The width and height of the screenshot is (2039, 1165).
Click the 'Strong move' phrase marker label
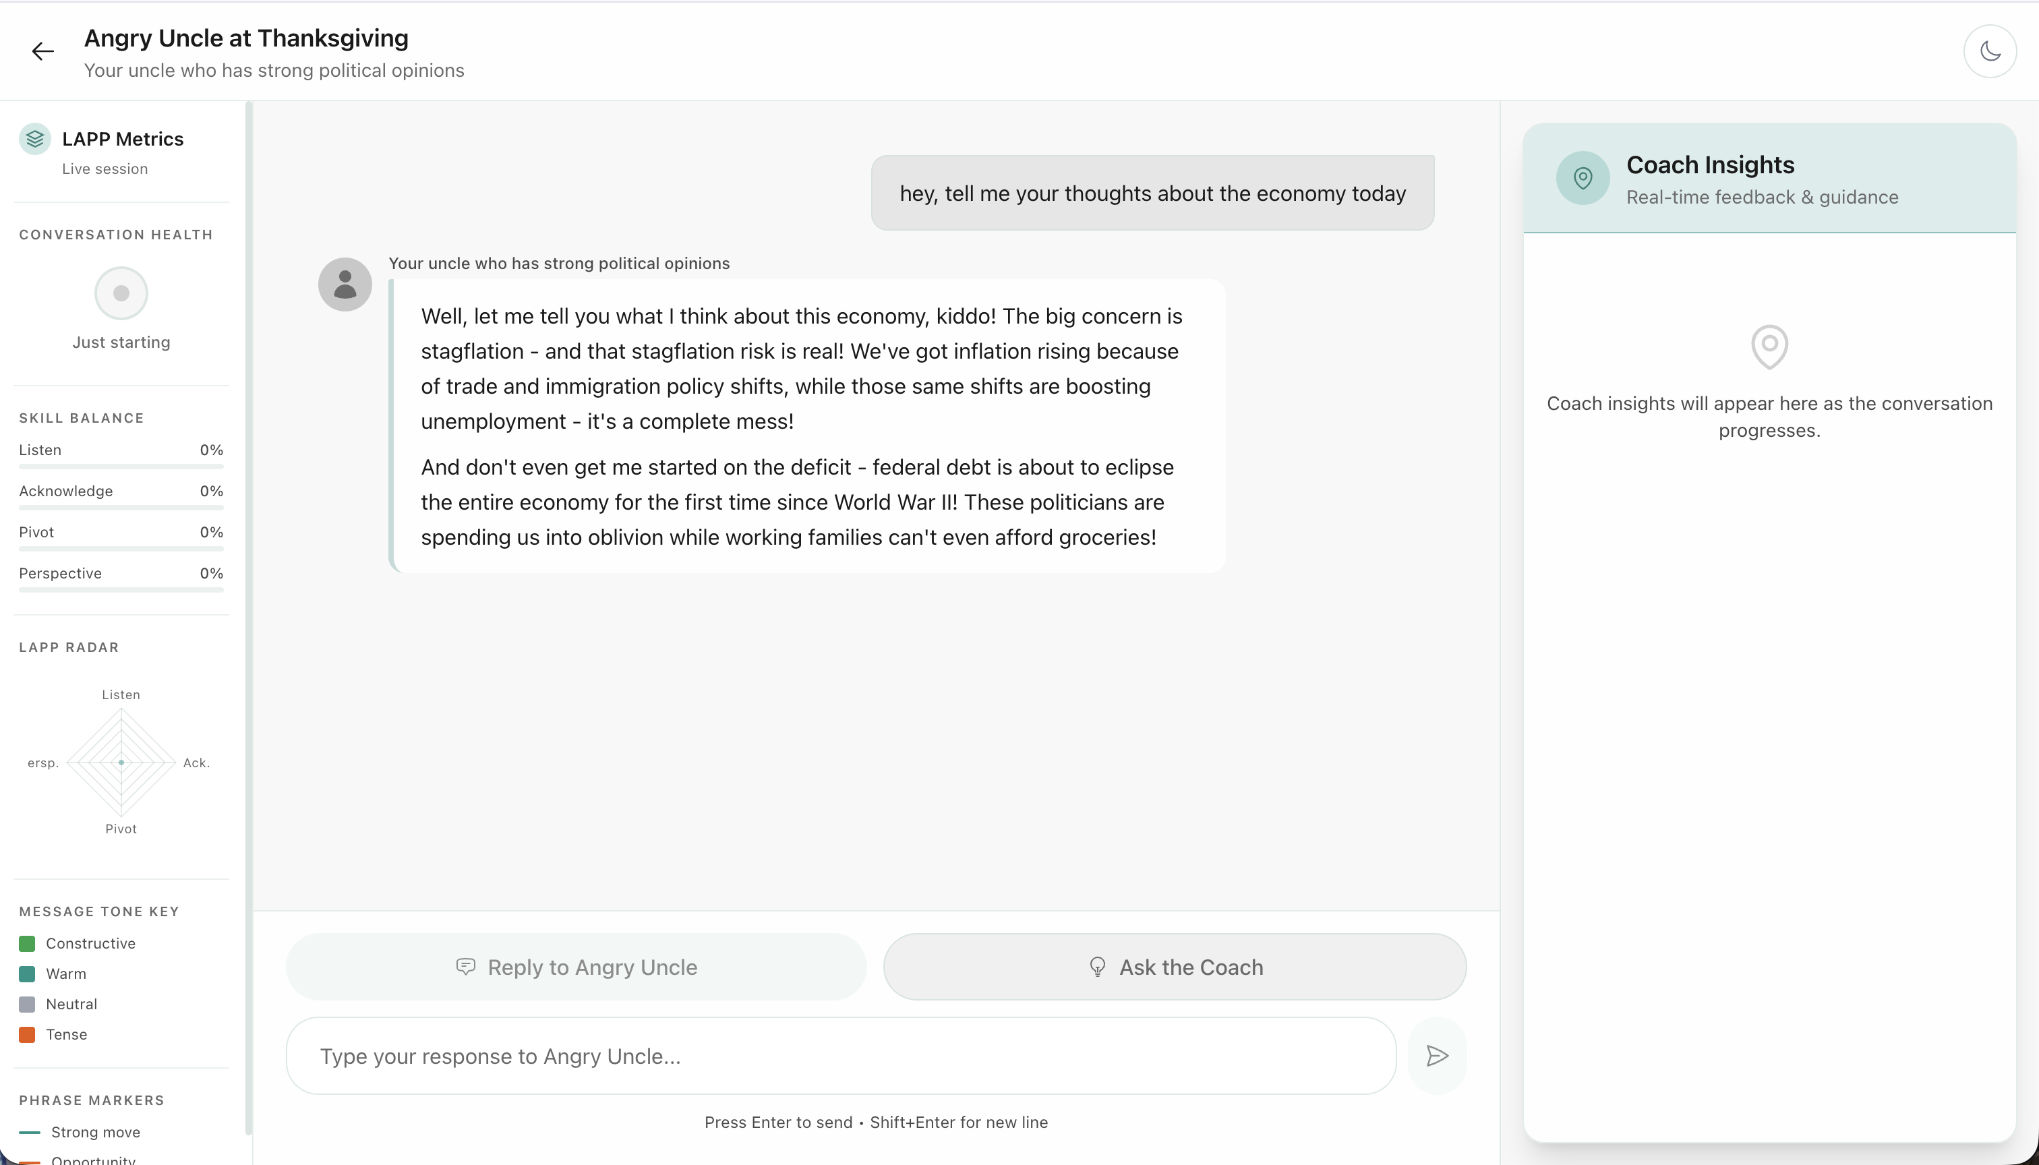(x=96, y=1132)
